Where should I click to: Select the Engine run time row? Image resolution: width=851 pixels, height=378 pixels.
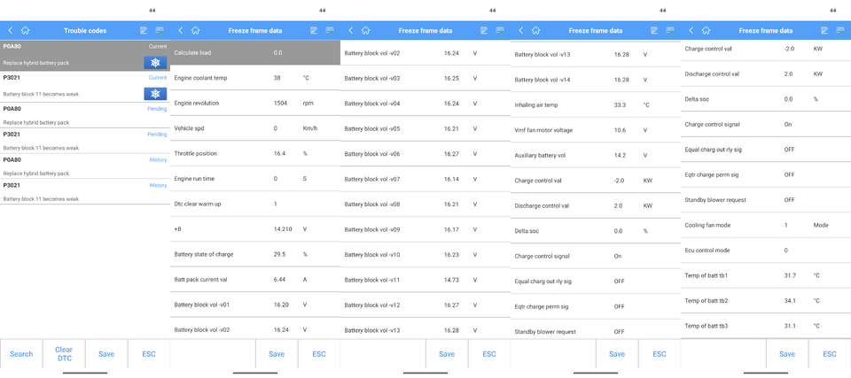click(255, 179)
